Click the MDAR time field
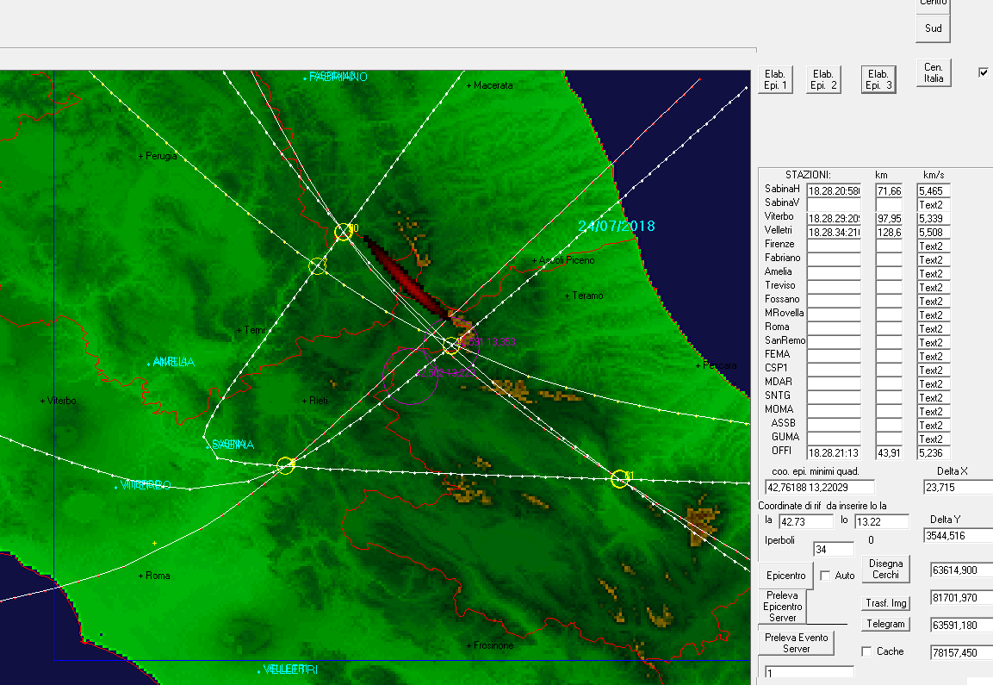Screen dimensions: 993x685 tap(834, 384)
